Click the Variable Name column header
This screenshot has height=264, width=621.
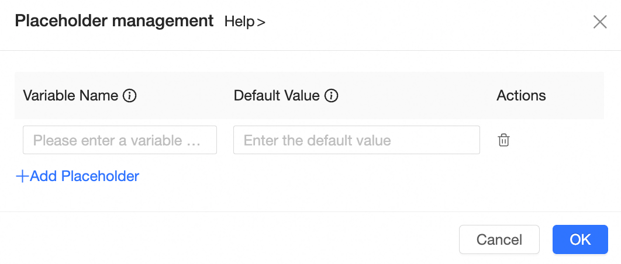tap(71, 96)
